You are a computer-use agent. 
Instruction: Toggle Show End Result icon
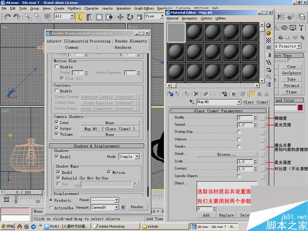[253, 94]
